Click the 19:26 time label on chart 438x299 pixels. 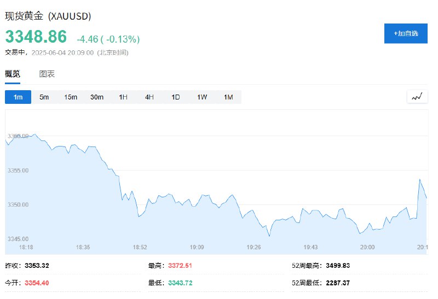pyautogui.click(x=253, y=247)
